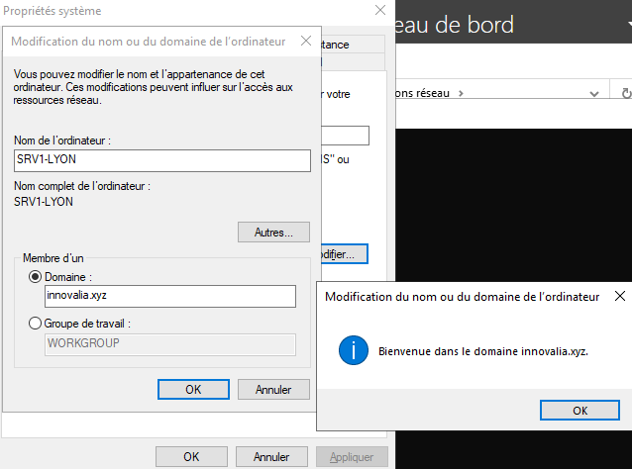Screen dimensions: 632x469
Task: Select the Domaine radio button
Action: point(36,277)
